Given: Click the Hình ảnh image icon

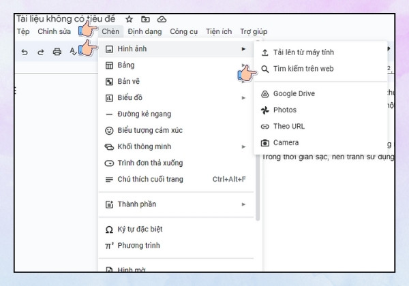Looking at the screenshot, I should click(x=109, y=49).
